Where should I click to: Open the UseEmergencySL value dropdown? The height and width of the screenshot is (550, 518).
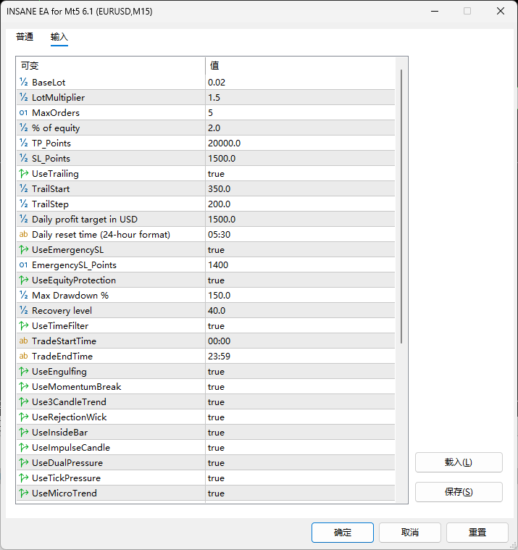216,250
